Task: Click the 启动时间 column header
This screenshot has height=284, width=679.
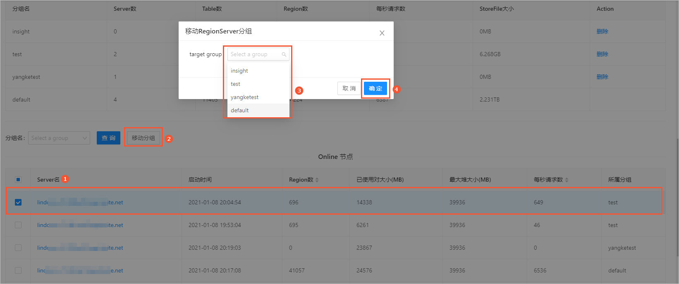Action: pos(200,180)
